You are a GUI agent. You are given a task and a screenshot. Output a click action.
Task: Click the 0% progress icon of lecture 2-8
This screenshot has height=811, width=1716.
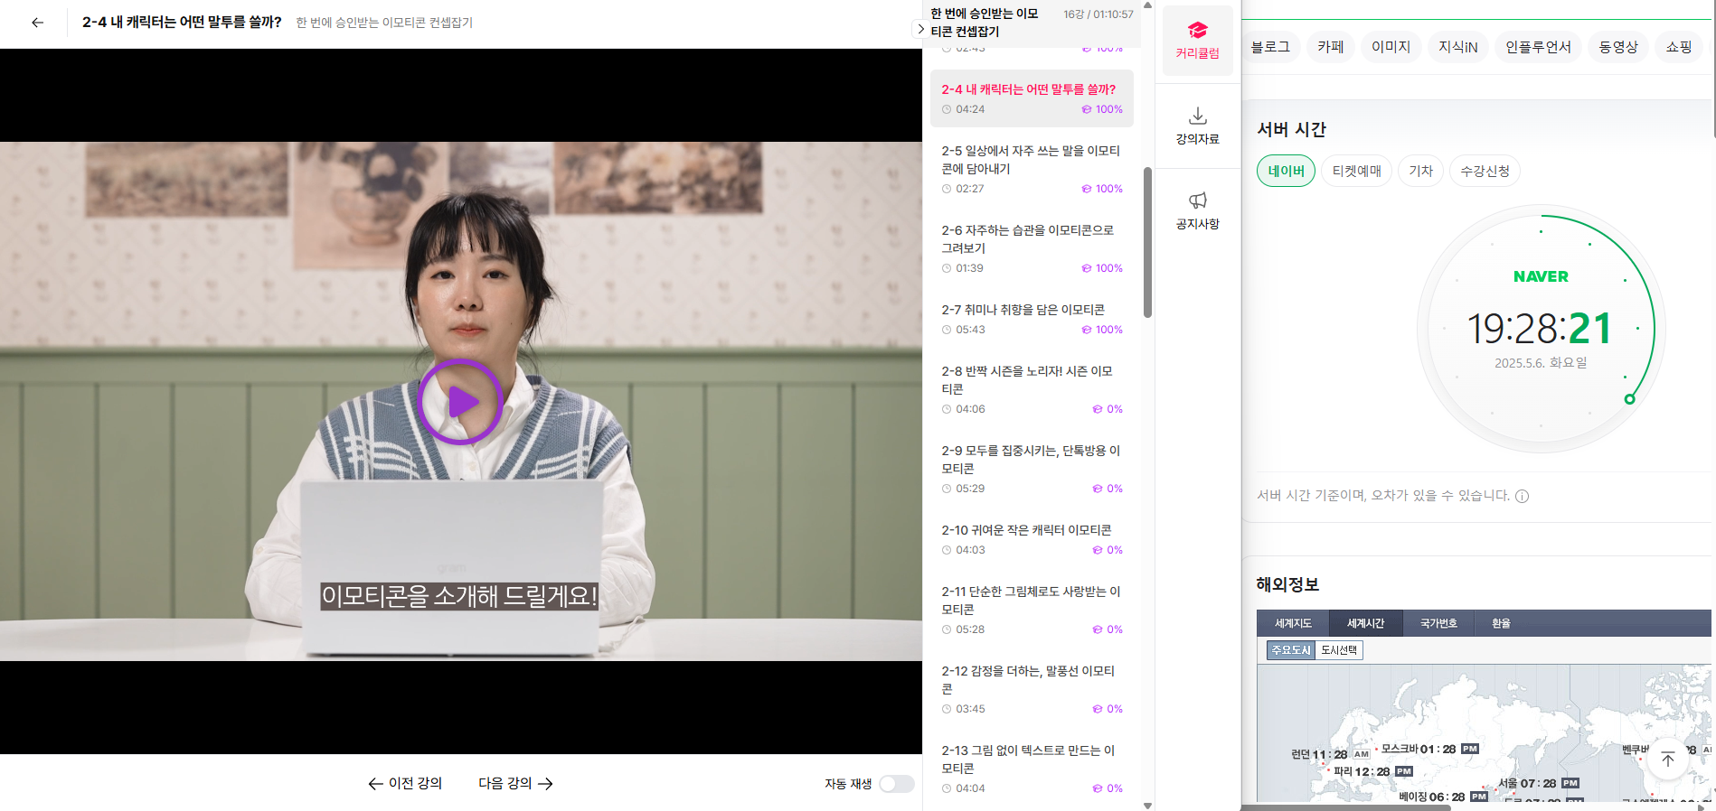point(1098,409)
